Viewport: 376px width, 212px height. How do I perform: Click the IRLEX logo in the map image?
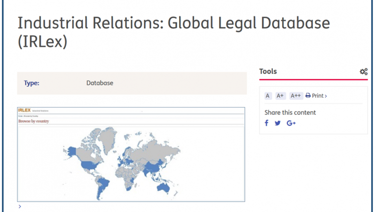point(24,110)
